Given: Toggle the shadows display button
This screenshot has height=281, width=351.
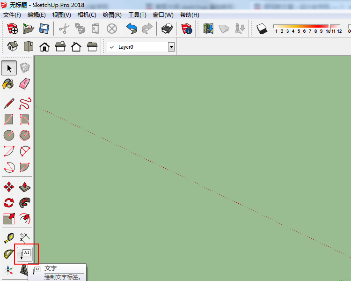Looking at the screenshot, I should [x=262, y=29].
